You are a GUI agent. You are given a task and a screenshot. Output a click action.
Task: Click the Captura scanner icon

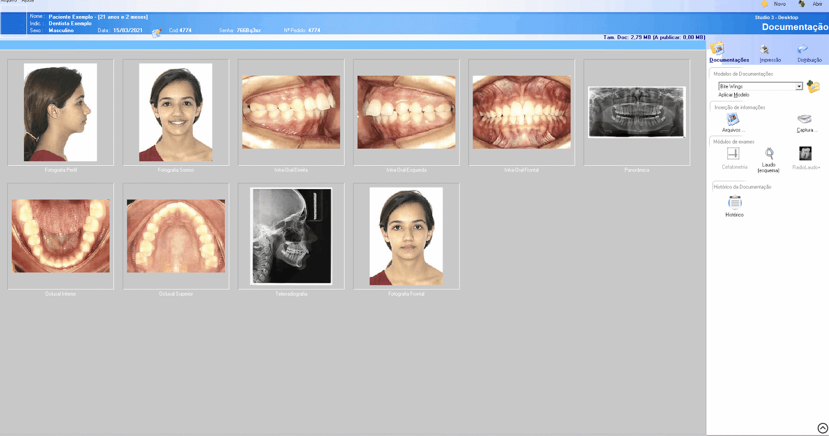click(x=804, y=120)
